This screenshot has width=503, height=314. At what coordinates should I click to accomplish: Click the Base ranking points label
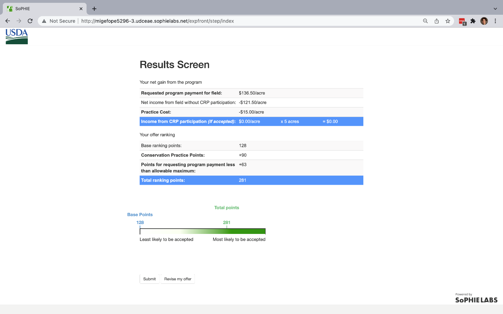point(161,146)
